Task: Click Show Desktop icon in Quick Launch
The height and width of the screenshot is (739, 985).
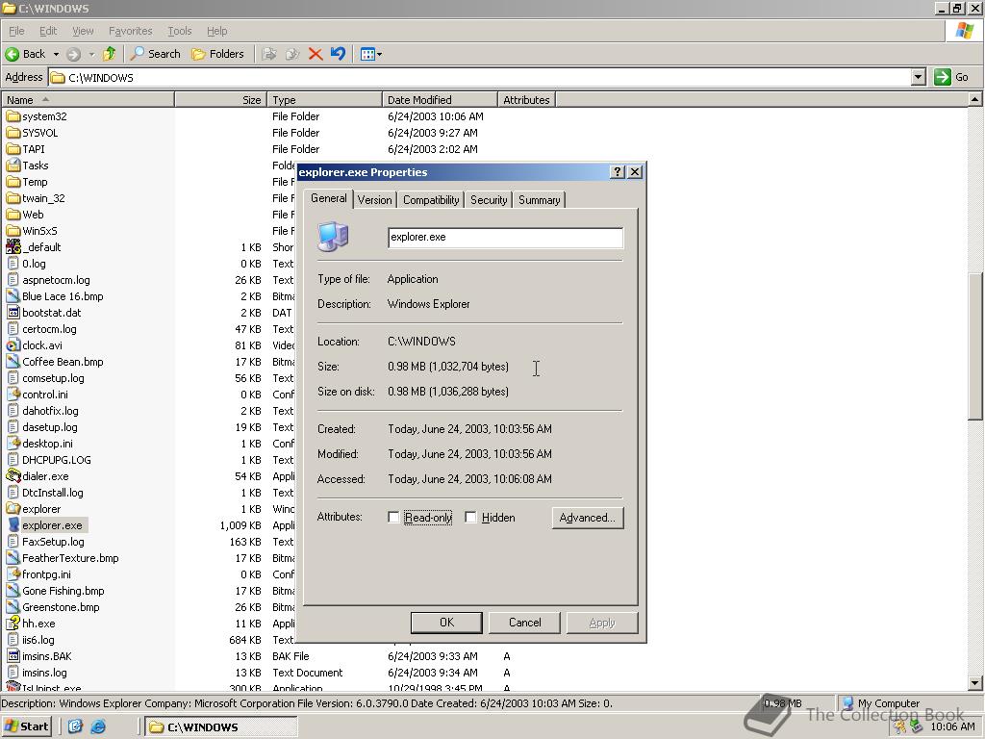Action: click(x=75, y=726)
